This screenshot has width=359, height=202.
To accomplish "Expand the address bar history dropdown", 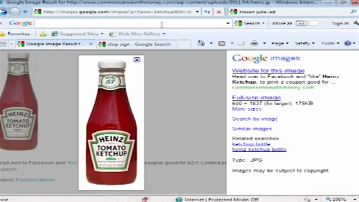I will pyautogui.click(x=197, y=12).
